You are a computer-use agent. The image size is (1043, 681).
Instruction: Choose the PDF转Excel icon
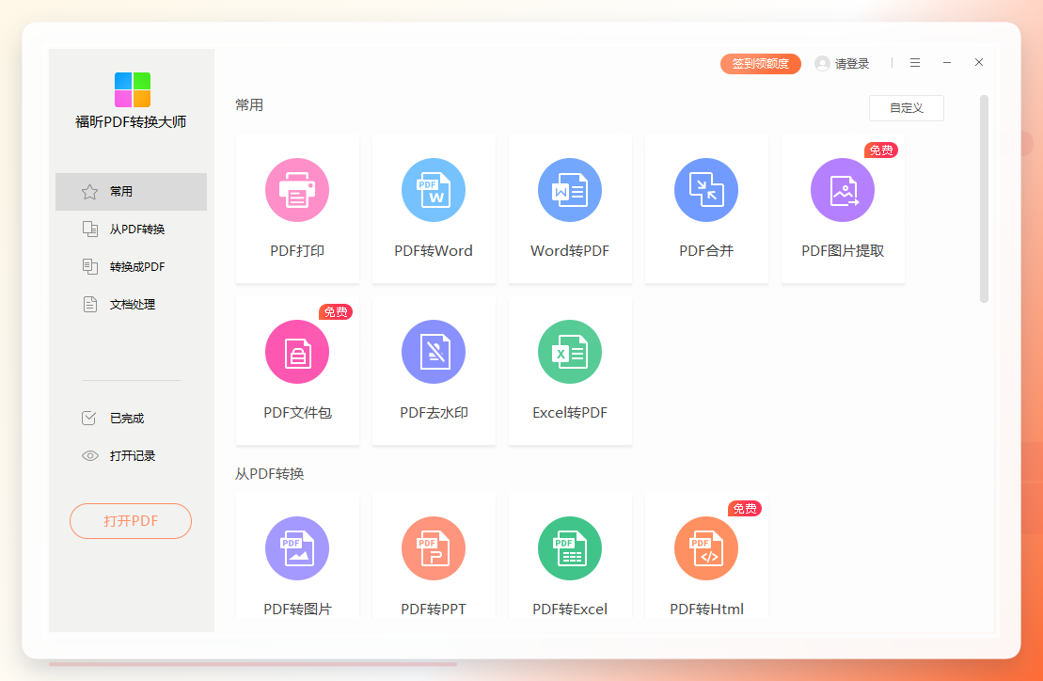tap(570, 548)
